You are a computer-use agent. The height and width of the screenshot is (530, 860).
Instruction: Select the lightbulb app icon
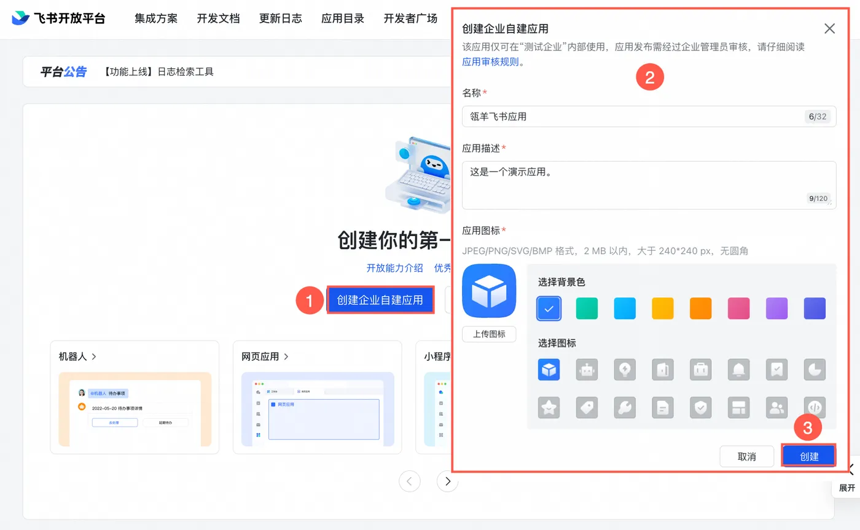[x=625, y=370]
